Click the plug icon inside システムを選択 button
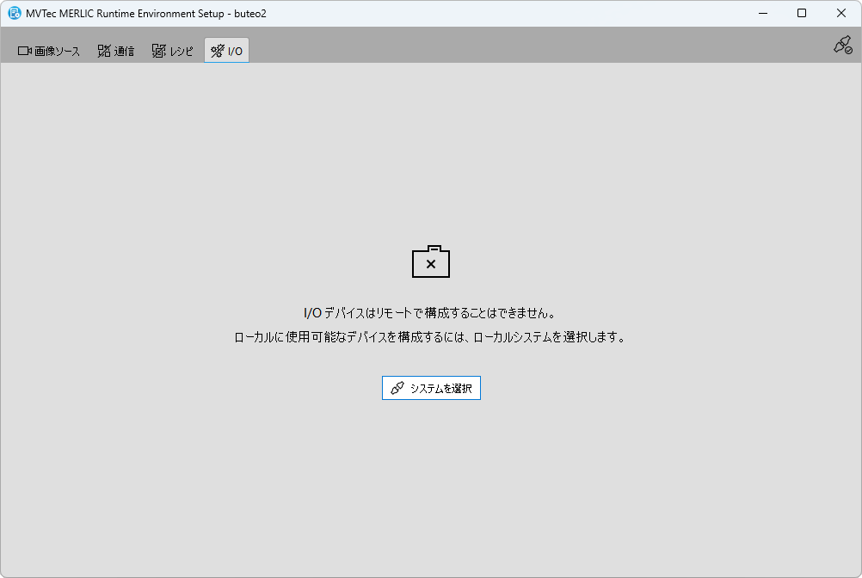 pyautogui.click(x=397, y=388)
